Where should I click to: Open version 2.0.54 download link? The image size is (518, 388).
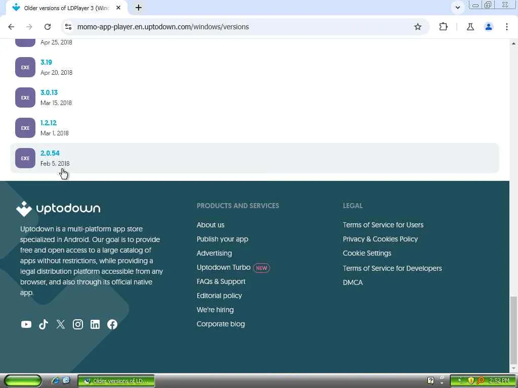[50, 153]
